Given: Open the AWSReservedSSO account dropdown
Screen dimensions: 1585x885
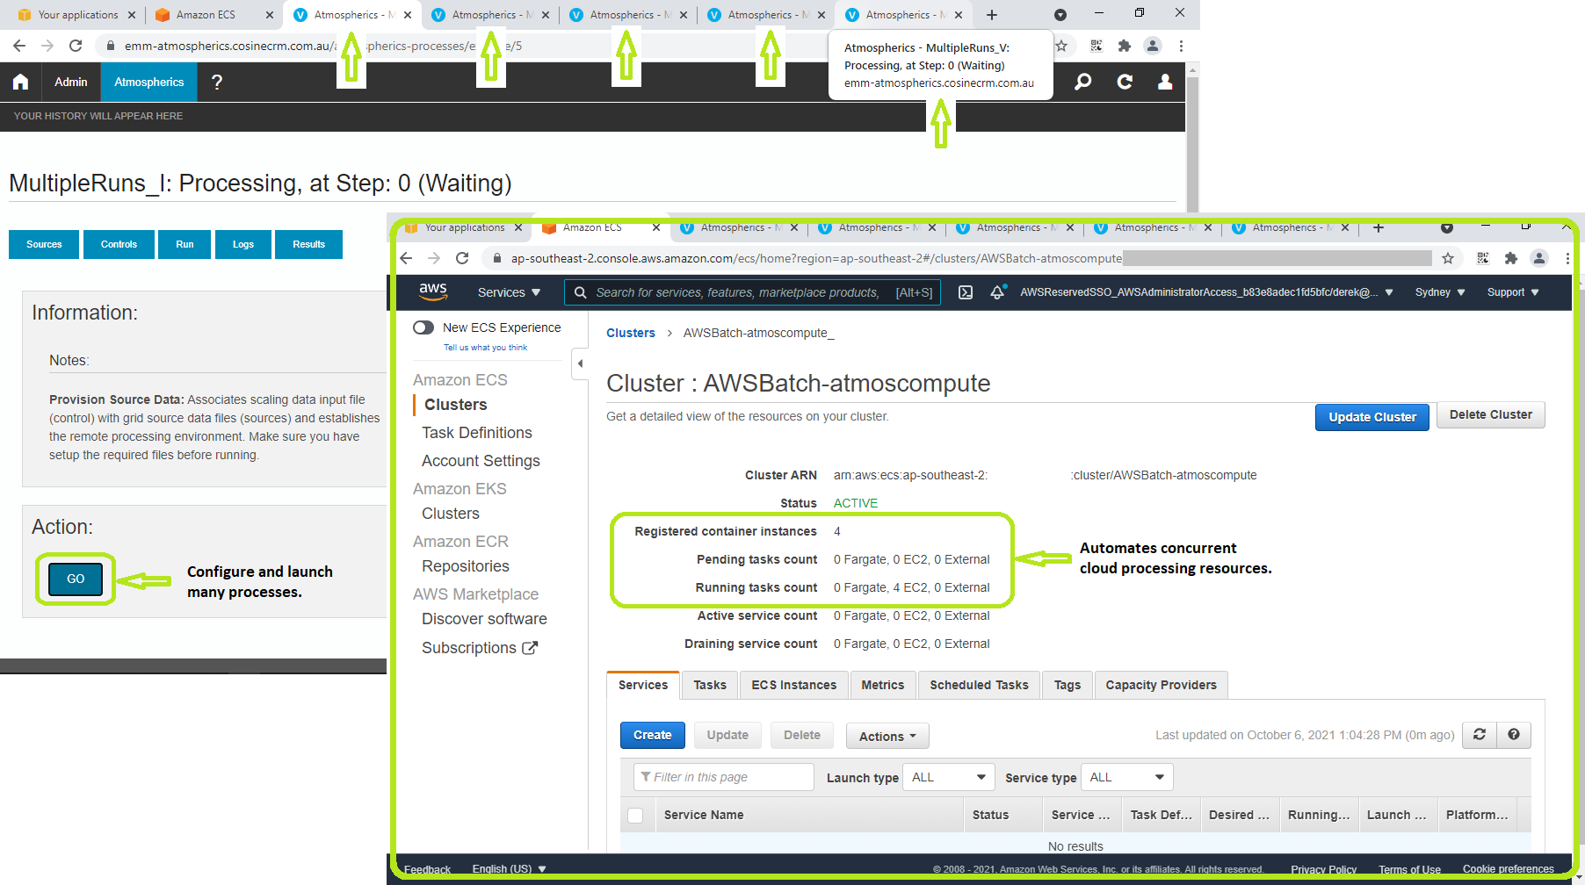Looking at the screenshot, I should (1206, 292).
